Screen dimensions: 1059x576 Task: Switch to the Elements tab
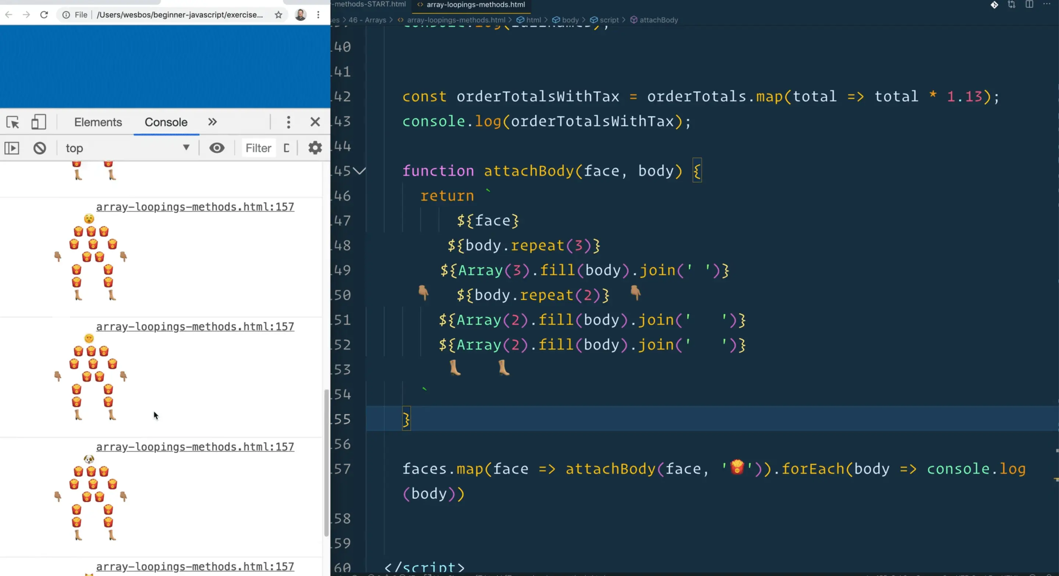[x=98, y=122]
